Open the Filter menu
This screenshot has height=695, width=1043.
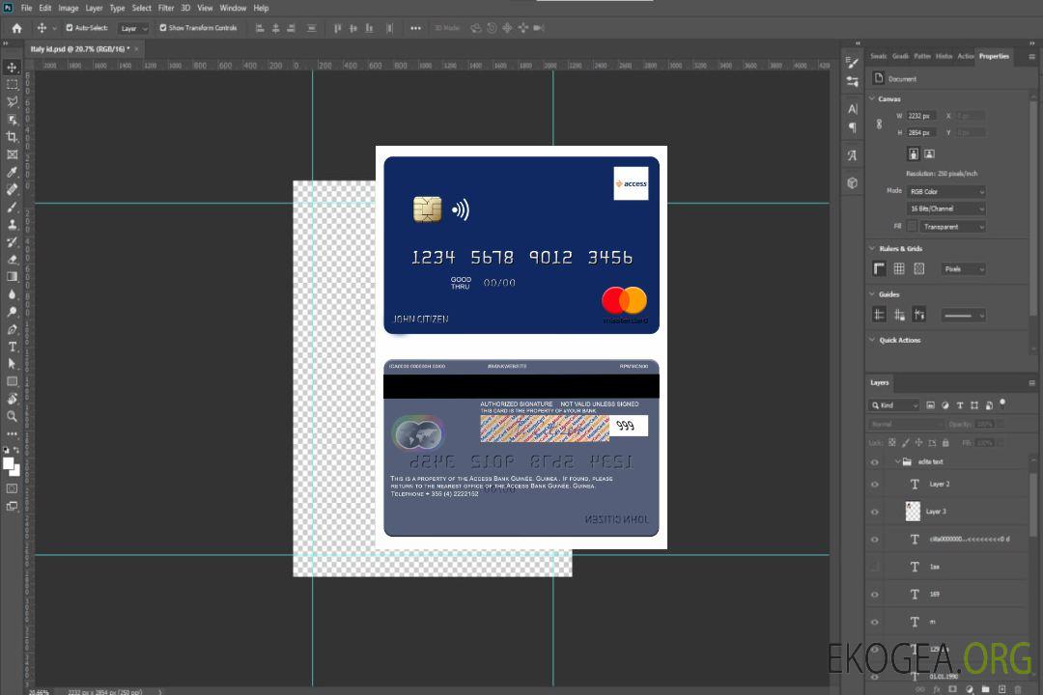(x=166, y=8)
